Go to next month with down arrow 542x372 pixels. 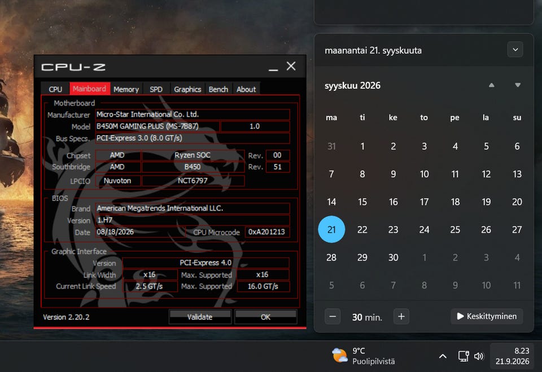518,85
